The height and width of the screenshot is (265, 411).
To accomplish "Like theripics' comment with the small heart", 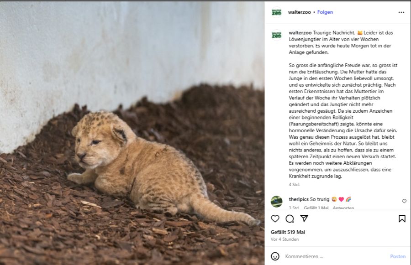I will point(404,201).
